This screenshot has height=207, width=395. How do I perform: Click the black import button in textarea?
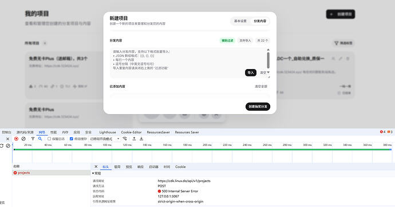click(x=251, y=72)
